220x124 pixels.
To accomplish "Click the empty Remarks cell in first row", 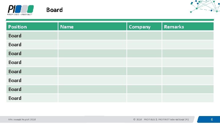I will pos(188,36).
